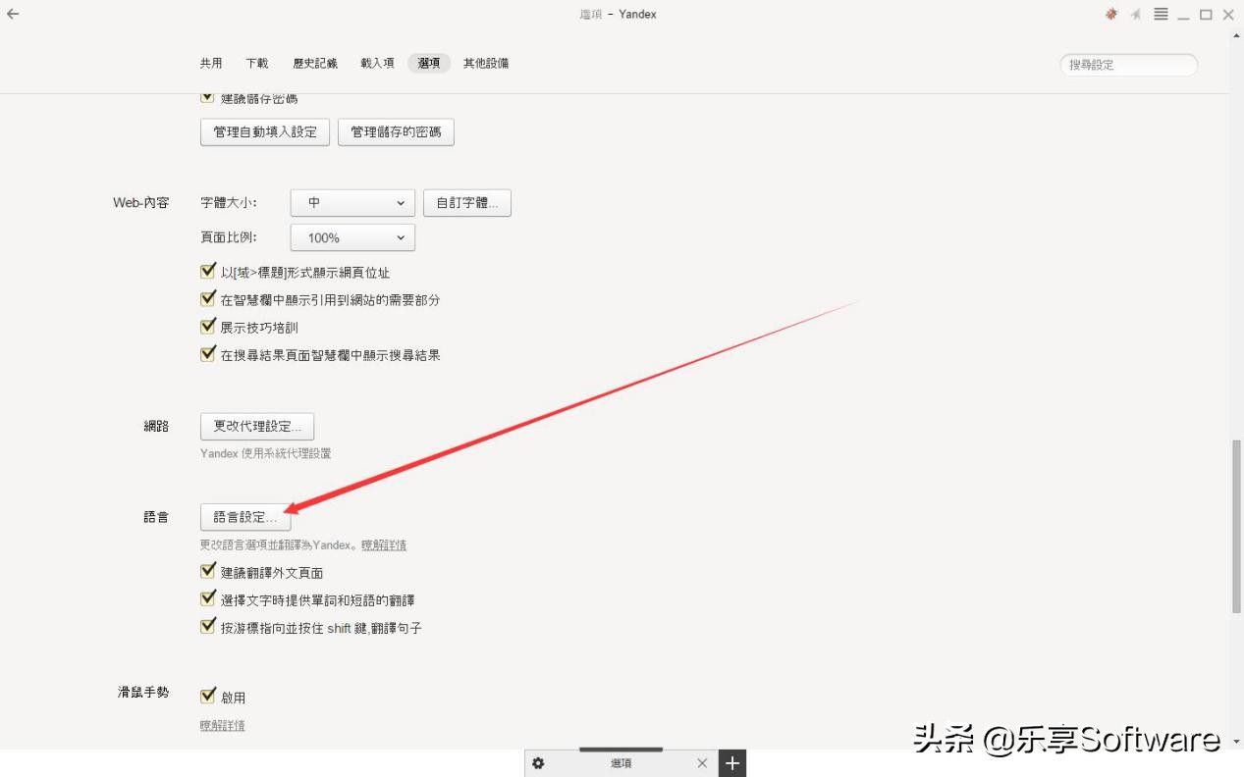Open the 頁面比例 dropdown showing 100%
The width and height of the screenshot is (1244, 777).
352,236
